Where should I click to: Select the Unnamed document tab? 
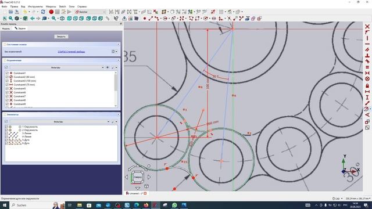[136, 193]
